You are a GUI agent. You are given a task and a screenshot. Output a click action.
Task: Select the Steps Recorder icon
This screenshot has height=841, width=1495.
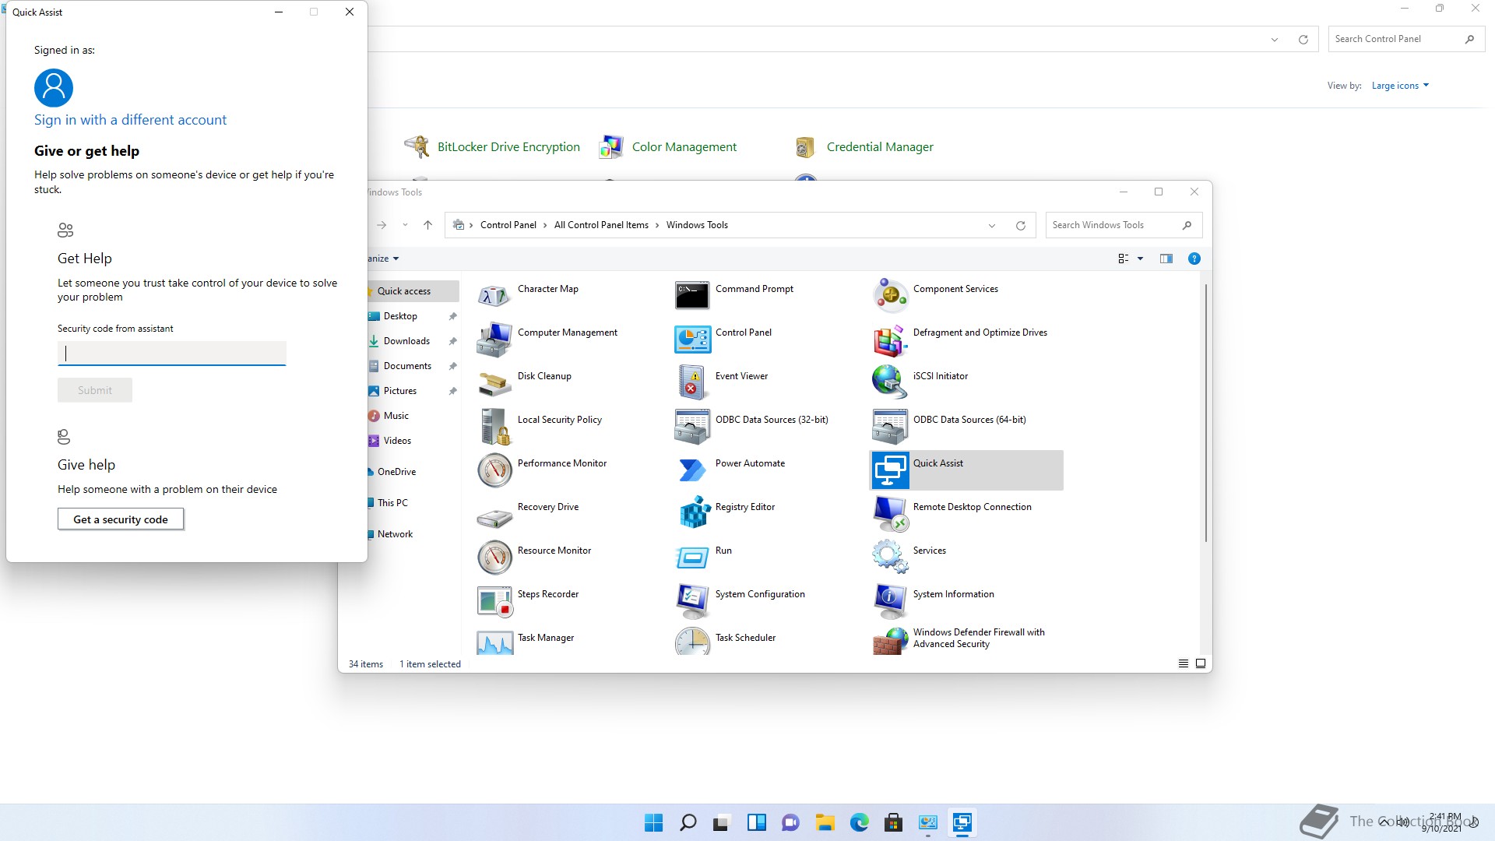494,601
